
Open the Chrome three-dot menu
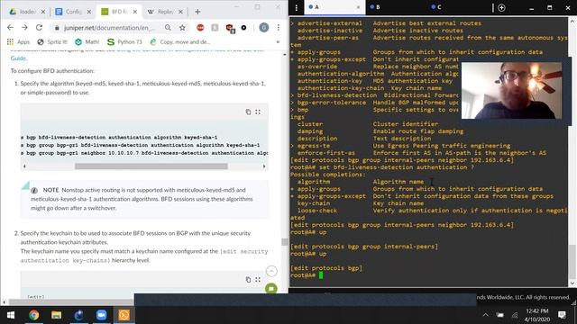pyautogui.click(x=279, y=28)
